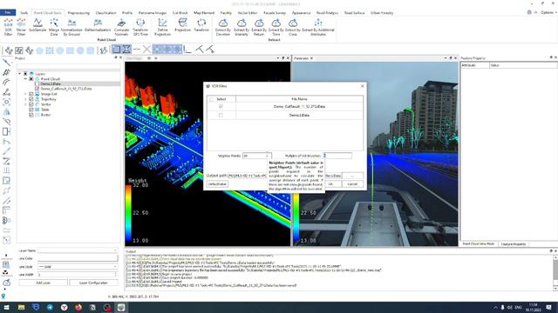
Task: Toggle Demo.LiData layer checkbox in Project tree
Action: [x=37, y=83]
